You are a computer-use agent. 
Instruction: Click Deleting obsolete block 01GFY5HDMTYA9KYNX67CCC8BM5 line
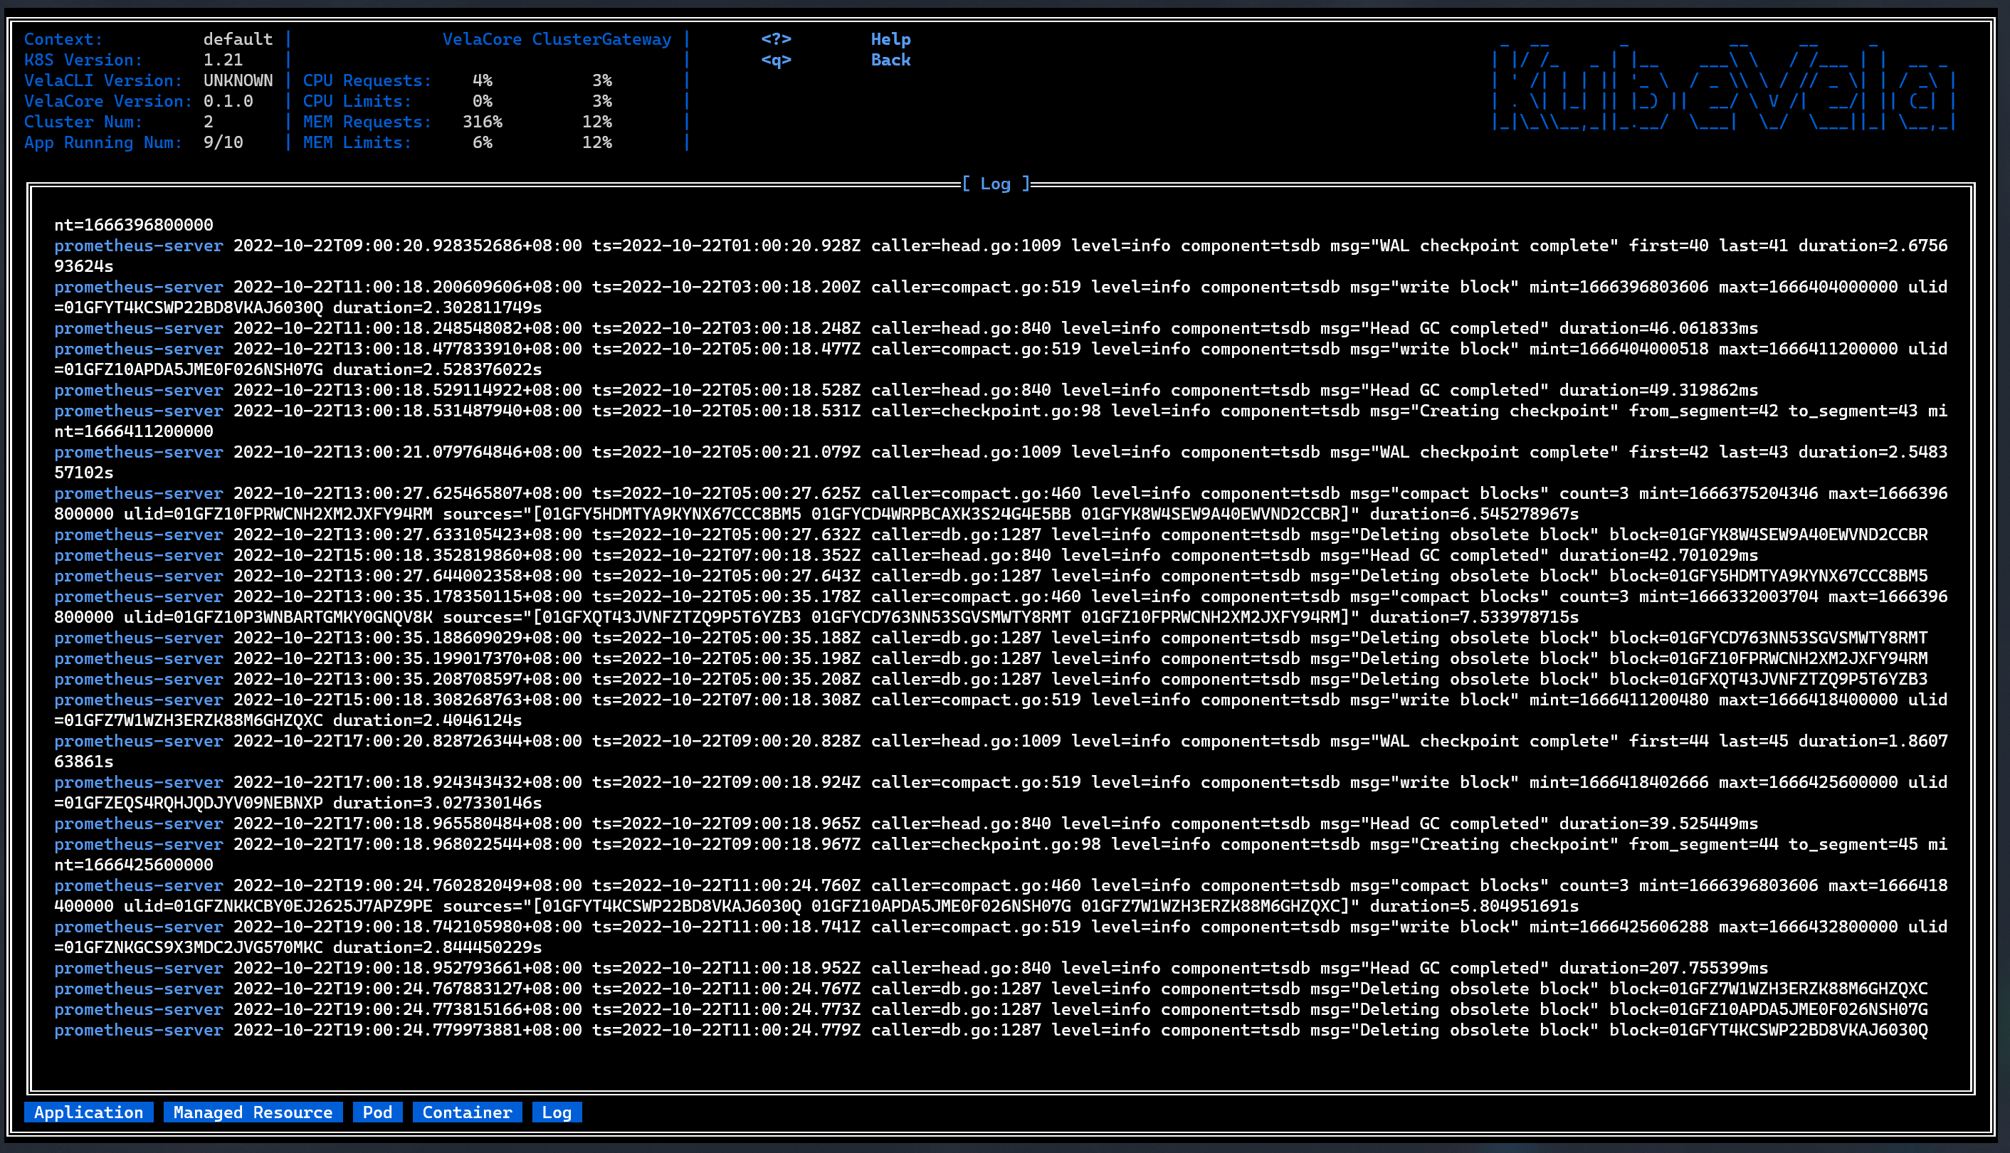coord(991,576)
